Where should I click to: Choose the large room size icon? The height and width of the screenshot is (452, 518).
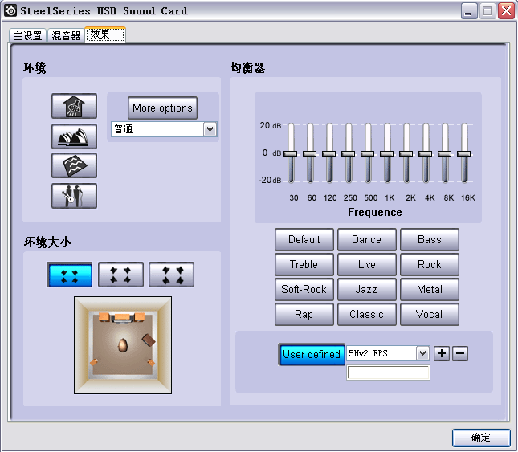coord(171,275)
